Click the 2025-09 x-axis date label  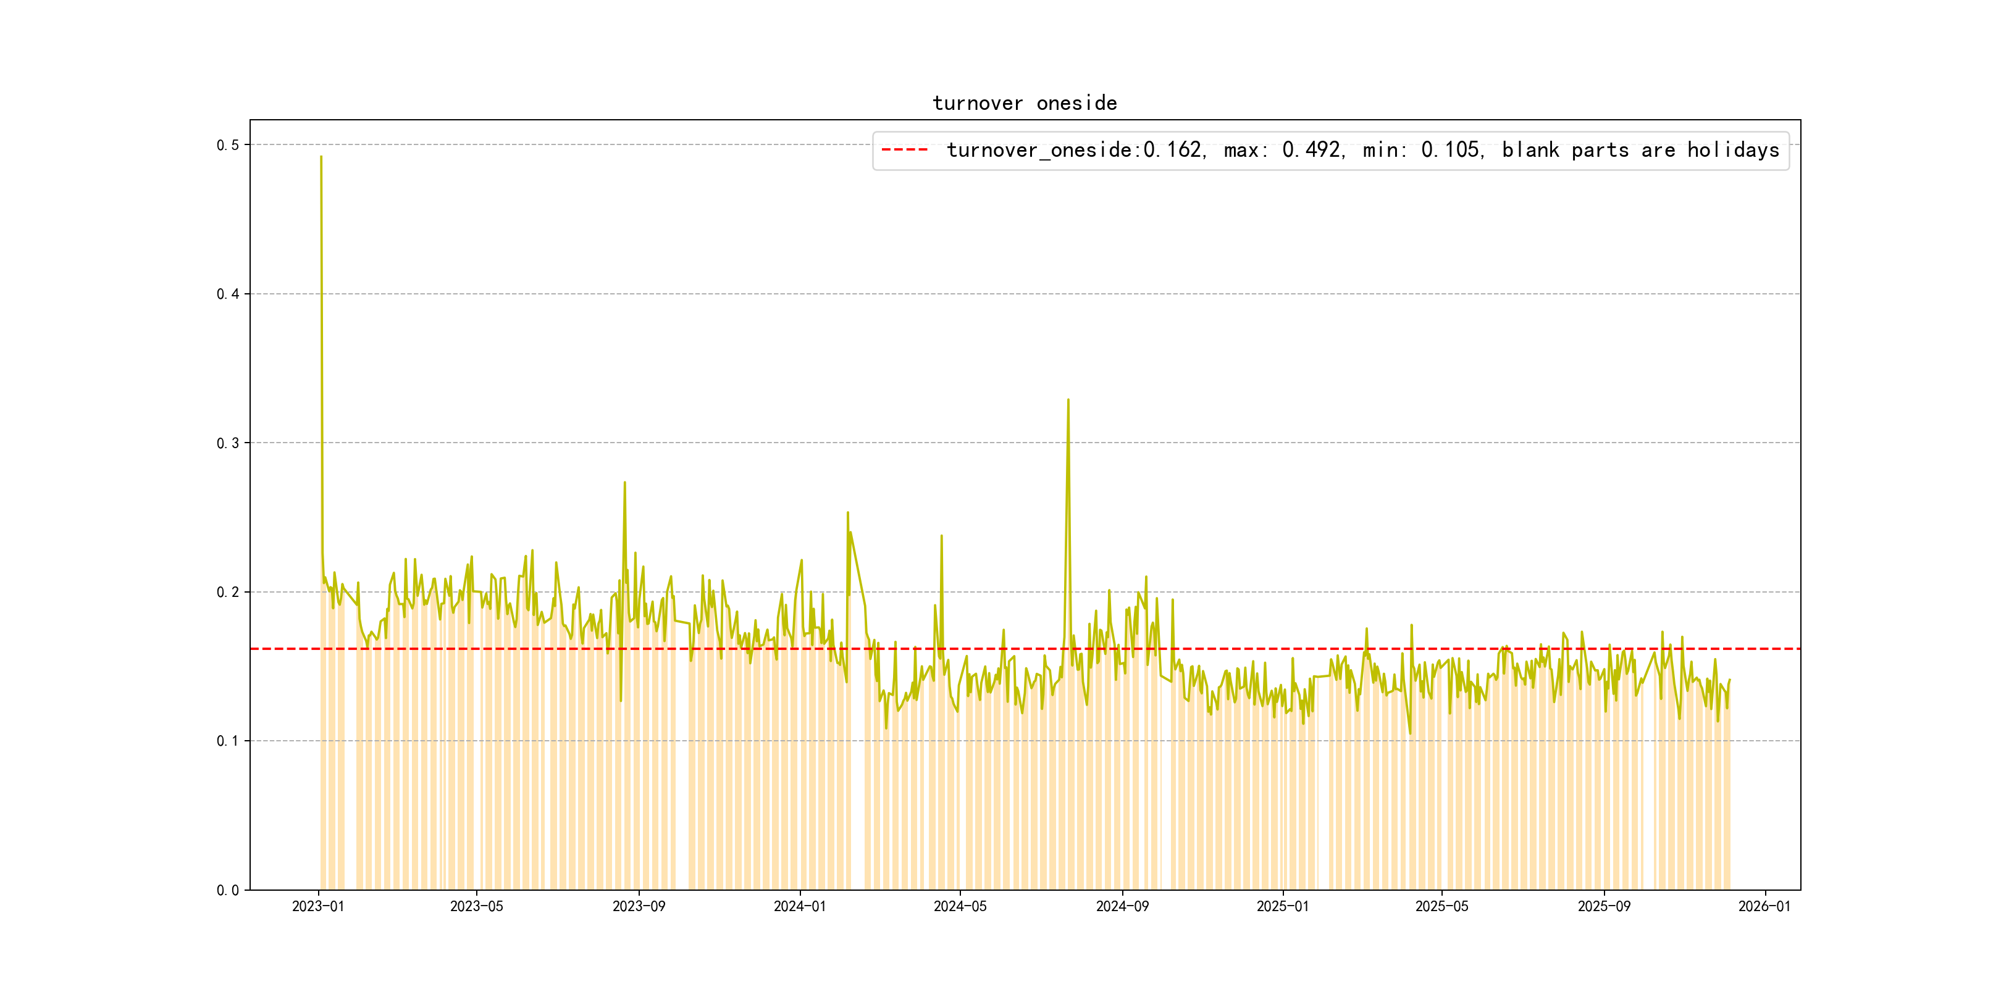click(1604, 907)
